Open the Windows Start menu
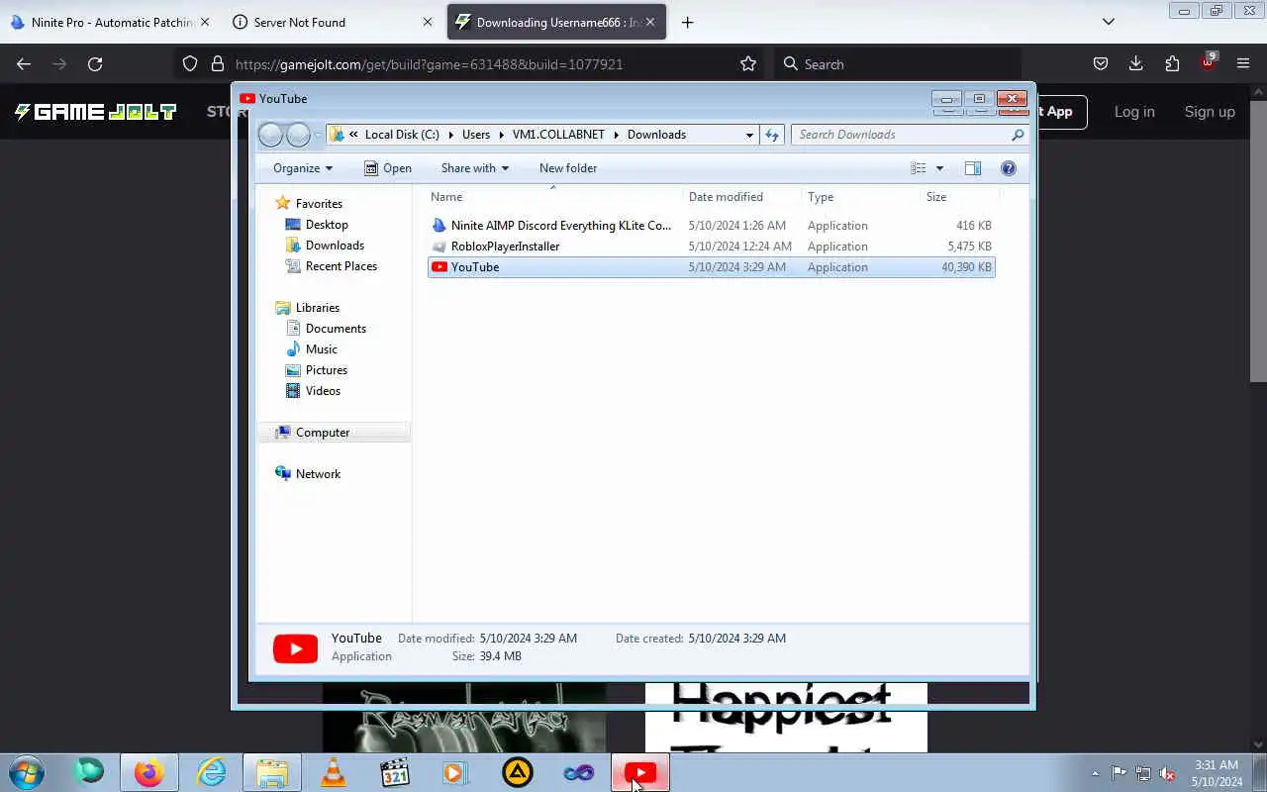This screenshot has height=792, width=1267. [26, 773]
